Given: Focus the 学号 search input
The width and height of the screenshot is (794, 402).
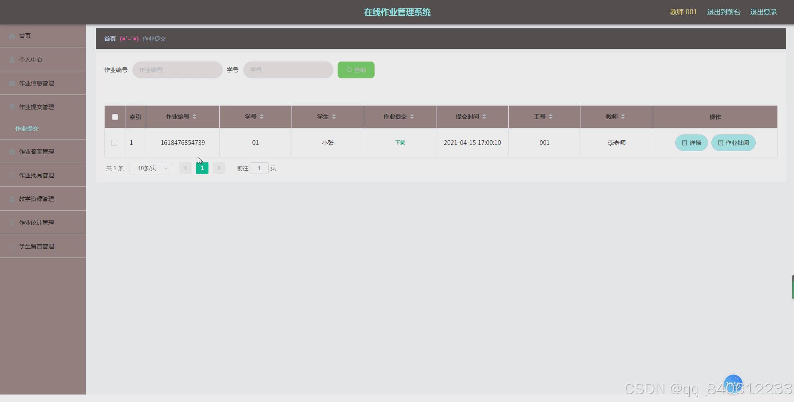Looking at the screenshot, I should tap(288, 70).
